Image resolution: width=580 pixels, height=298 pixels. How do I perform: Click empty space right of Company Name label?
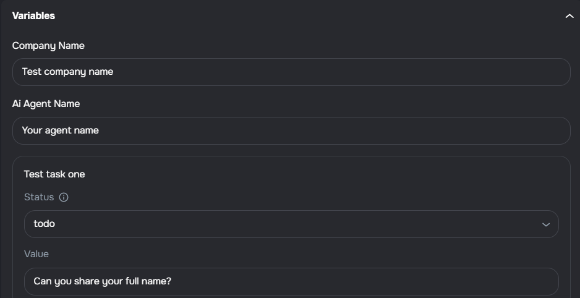click(309, 46)
